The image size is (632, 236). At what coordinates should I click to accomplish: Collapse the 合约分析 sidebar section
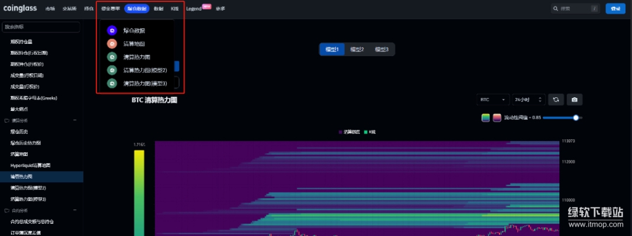[74, 211]
